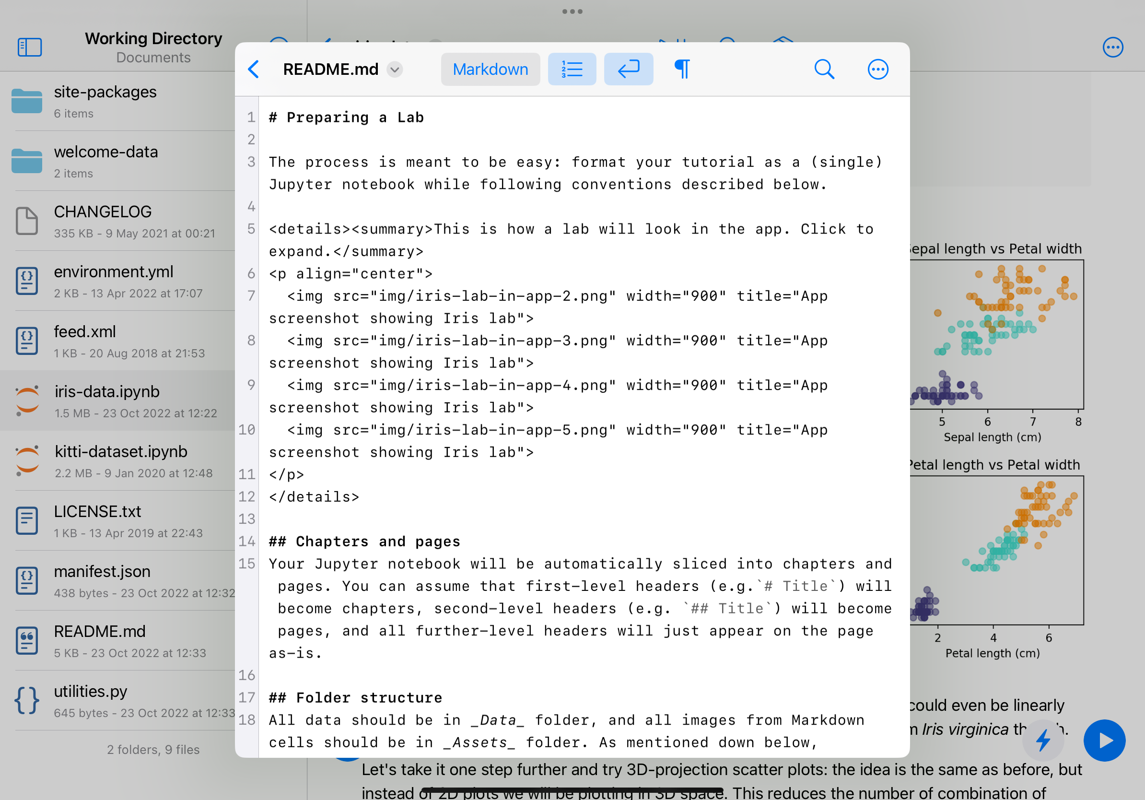The image size is (1145, 800).
Task: Go back from README.md editor
Action: 254,70
